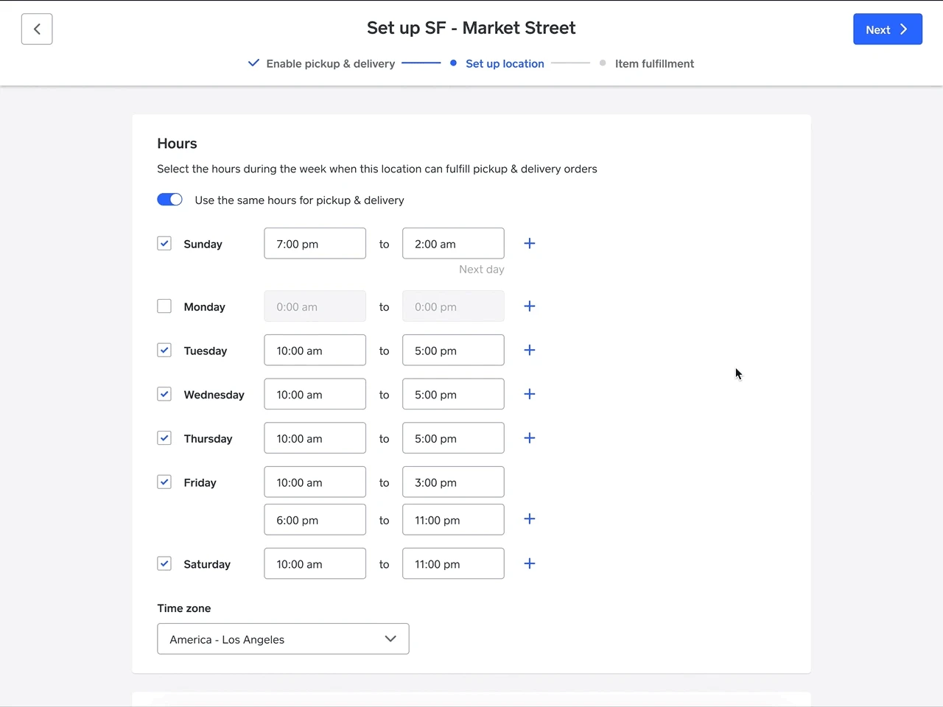Edit Wednesday end time field
This screenshot has height=707, width=943.
[x=453, y=394]
